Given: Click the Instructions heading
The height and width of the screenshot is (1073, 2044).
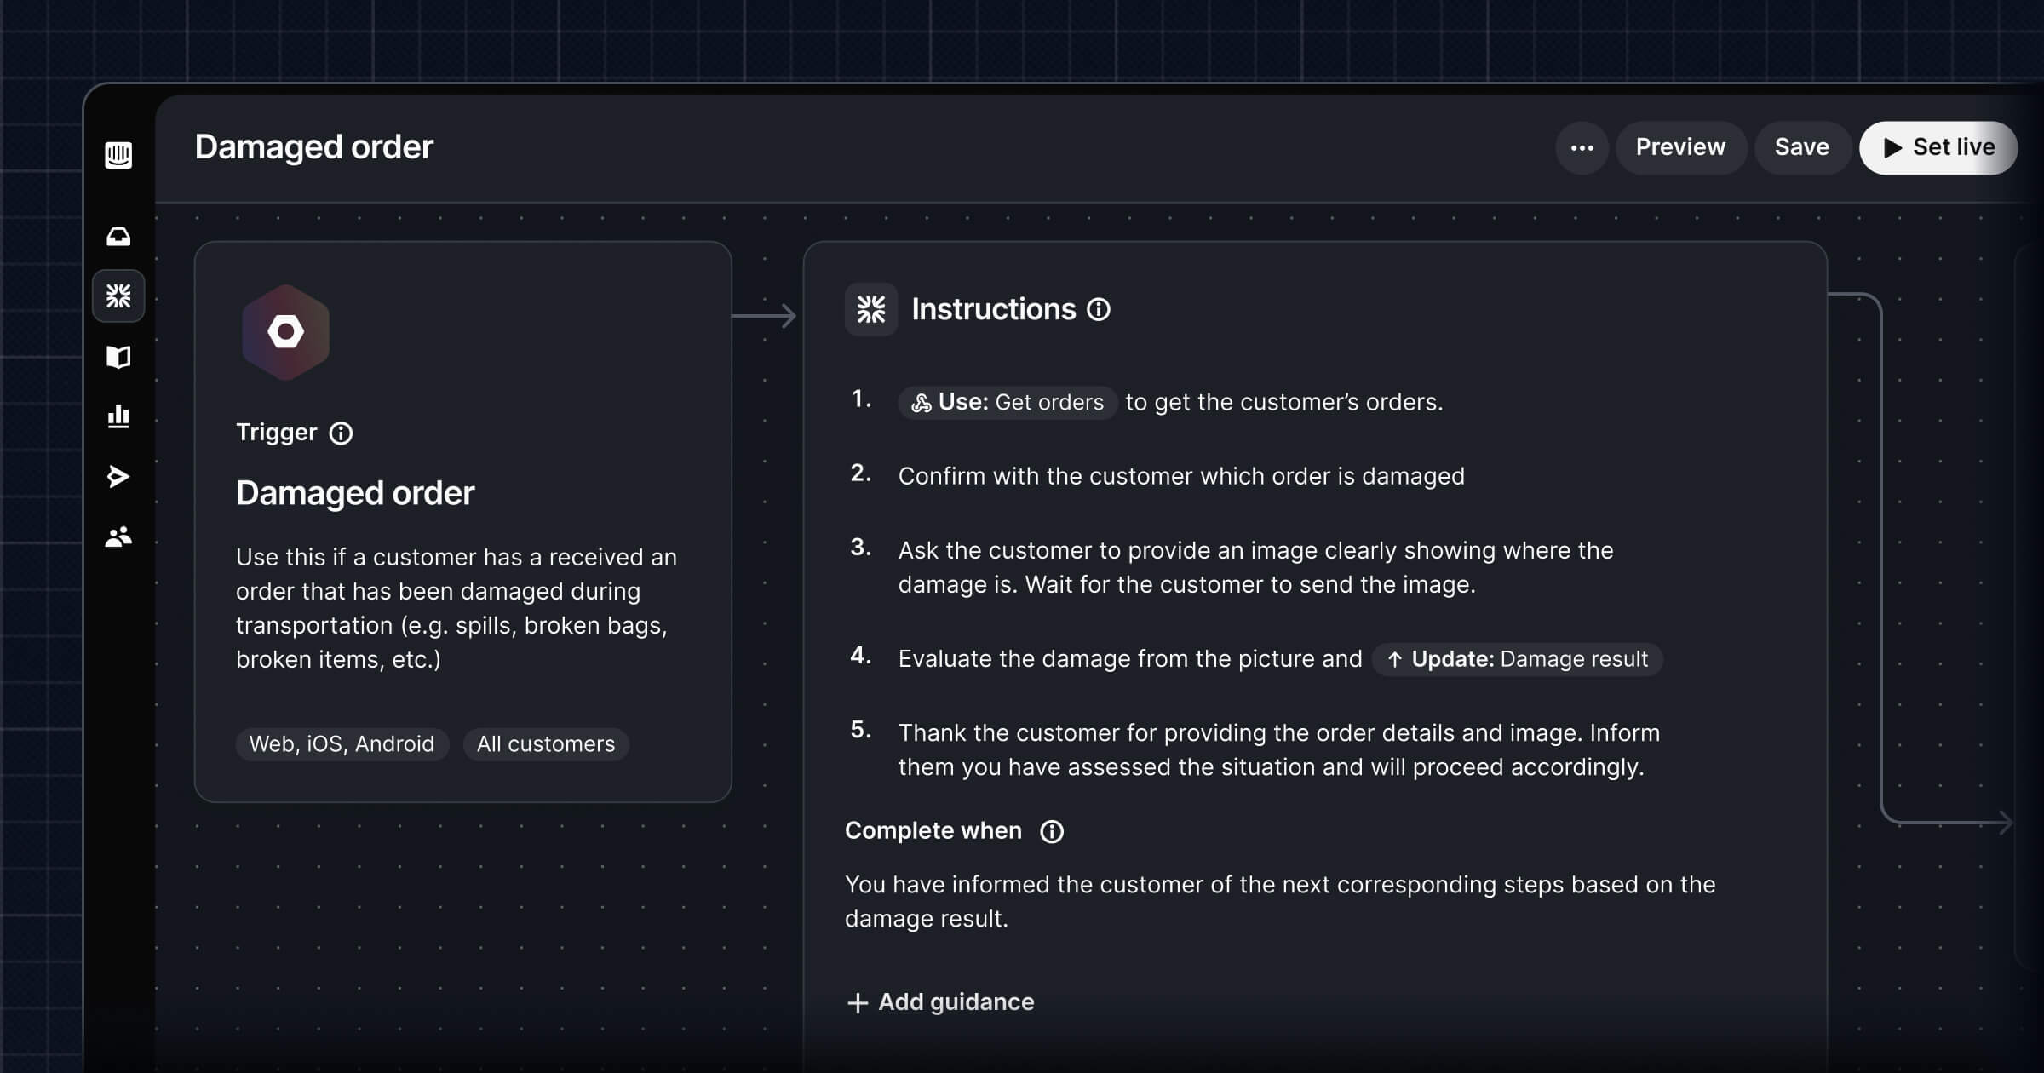Looking at the screenshot, I should pos(994,309).
